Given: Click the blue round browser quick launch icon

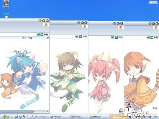Looking at the screenshot, I should [20, 116].
